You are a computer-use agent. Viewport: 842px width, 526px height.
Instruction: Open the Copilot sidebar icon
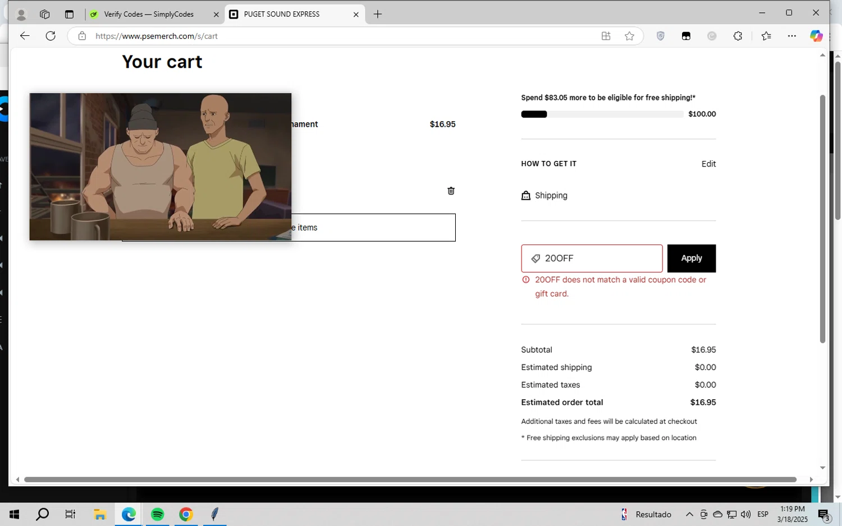816,36
